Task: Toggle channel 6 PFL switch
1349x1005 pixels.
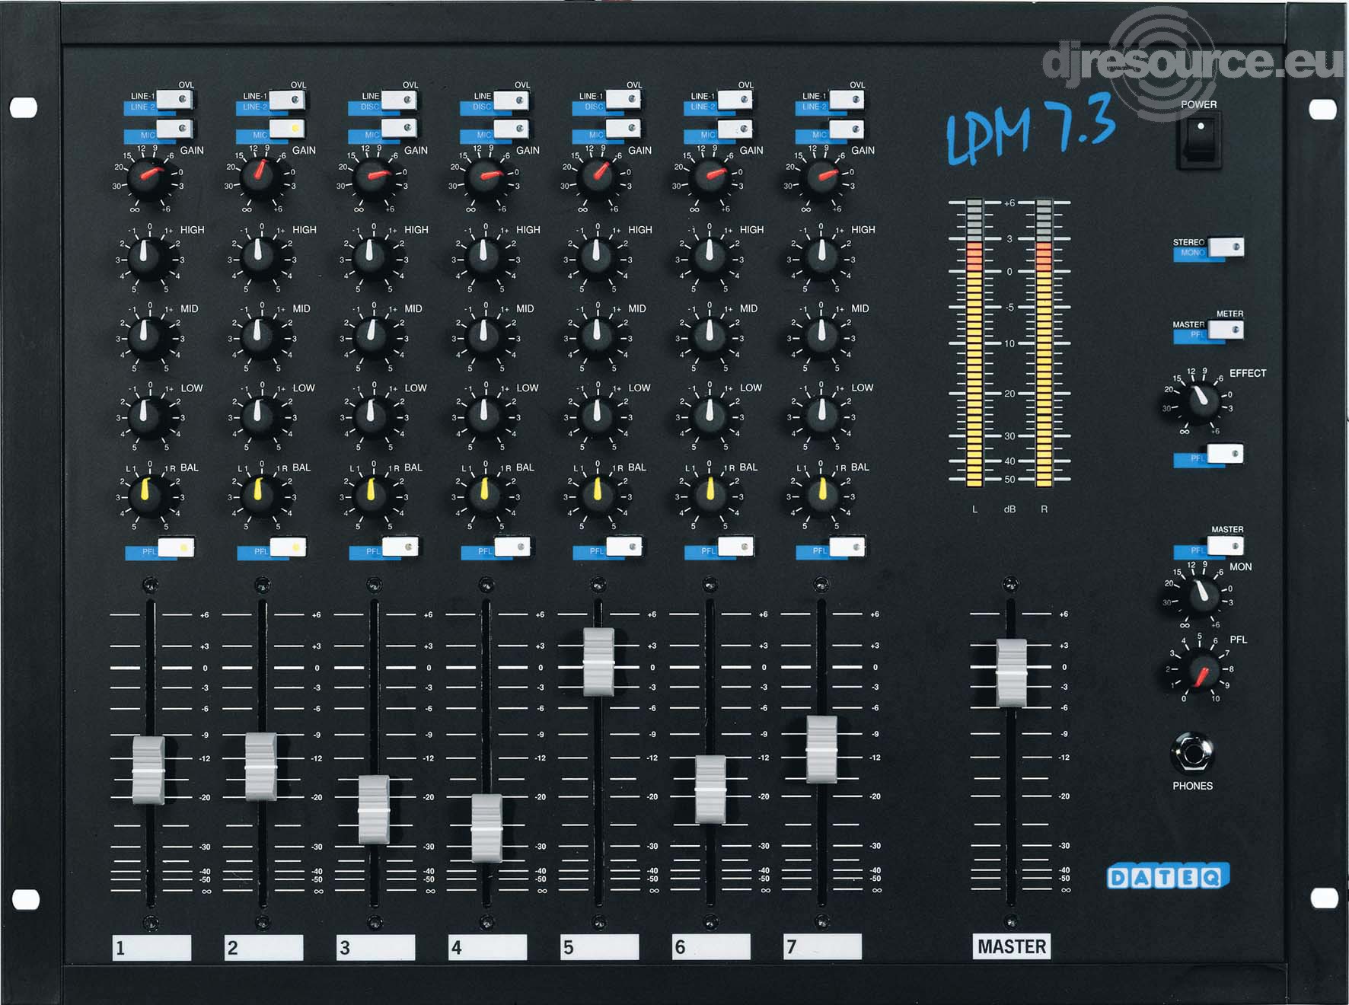Action: click(x=735, y=546)
